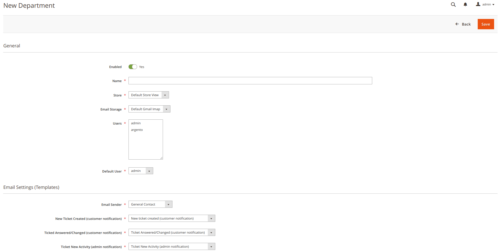Go back with the Back button
The height and width of the screenshot is (252, 501).
point(463,24)
